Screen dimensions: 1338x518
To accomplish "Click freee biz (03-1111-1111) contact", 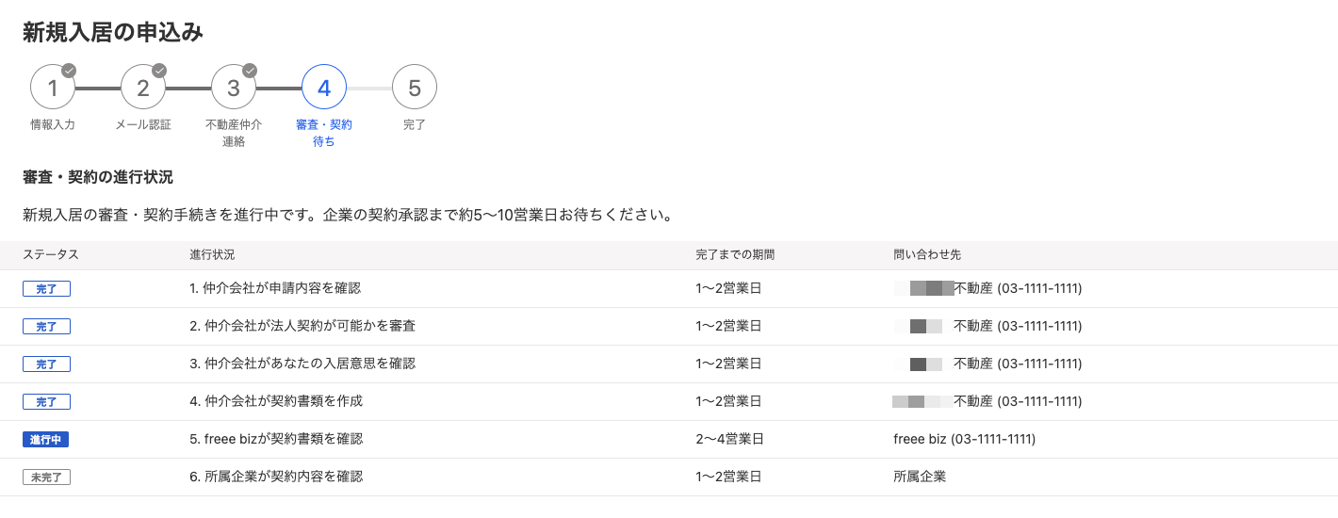I will coord(965,439).
